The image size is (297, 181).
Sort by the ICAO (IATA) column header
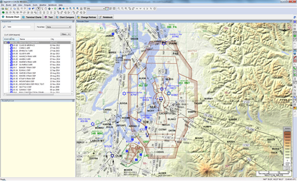point(11,39)
